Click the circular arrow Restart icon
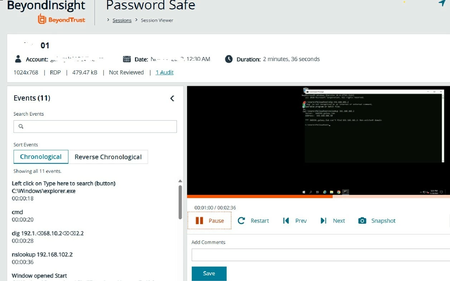Image resolution: width=450 pixels, height=281 pixels. coord(241,221)
